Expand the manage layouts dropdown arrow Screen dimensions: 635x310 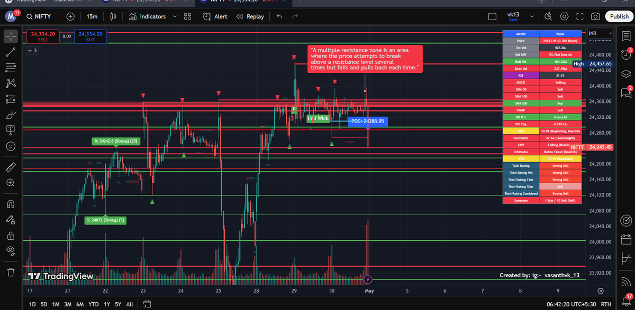(x=532, y=16)
